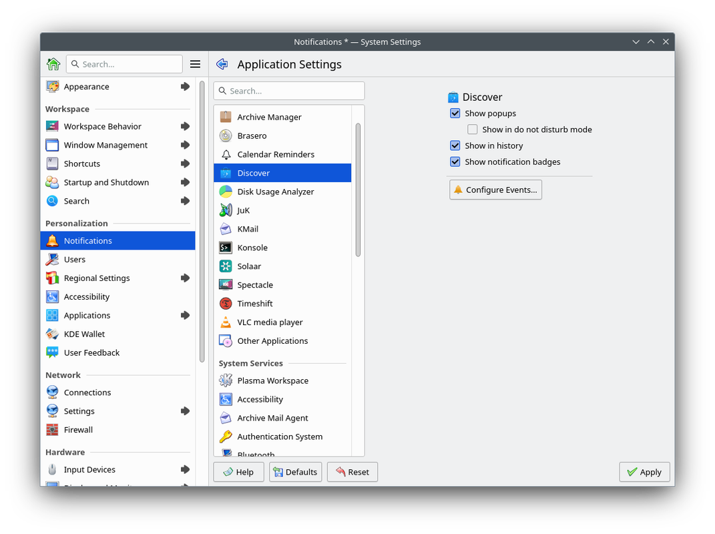Expand the Applications category arrow
The width and height of the screenshot is (715, 534).
click(185, 315)
